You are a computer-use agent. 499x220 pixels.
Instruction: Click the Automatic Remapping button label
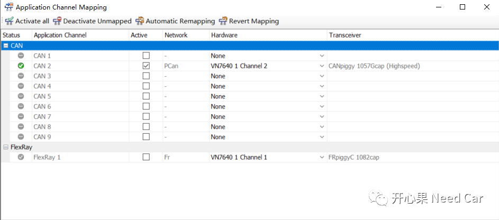(180, 21)
